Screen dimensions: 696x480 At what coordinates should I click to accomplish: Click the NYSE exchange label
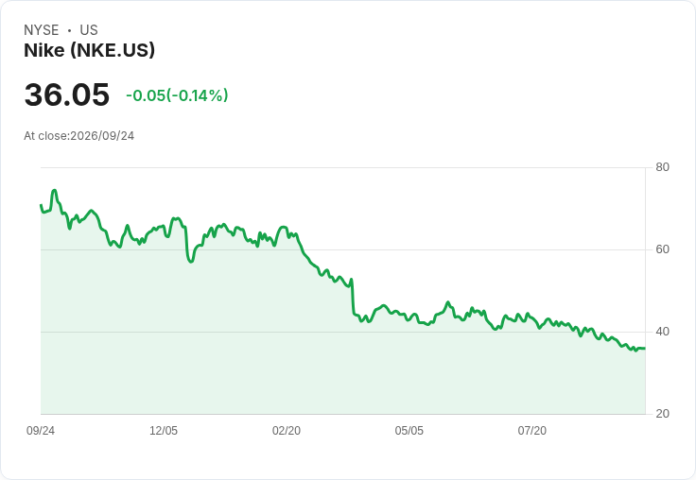coord(42,29)
